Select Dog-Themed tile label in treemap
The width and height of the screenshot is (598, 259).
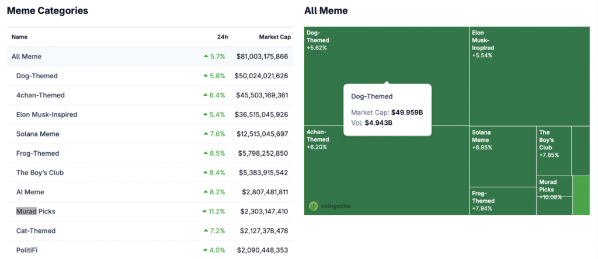tap(318, 37)
